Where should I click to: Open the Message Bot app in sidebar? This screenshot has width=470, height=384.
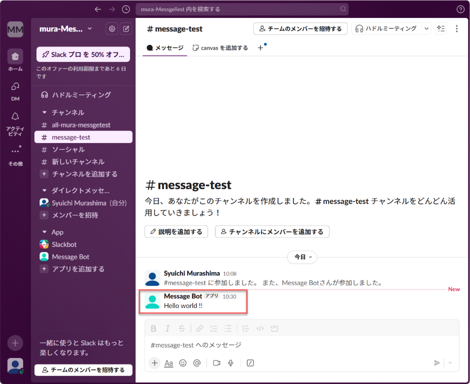83,257
